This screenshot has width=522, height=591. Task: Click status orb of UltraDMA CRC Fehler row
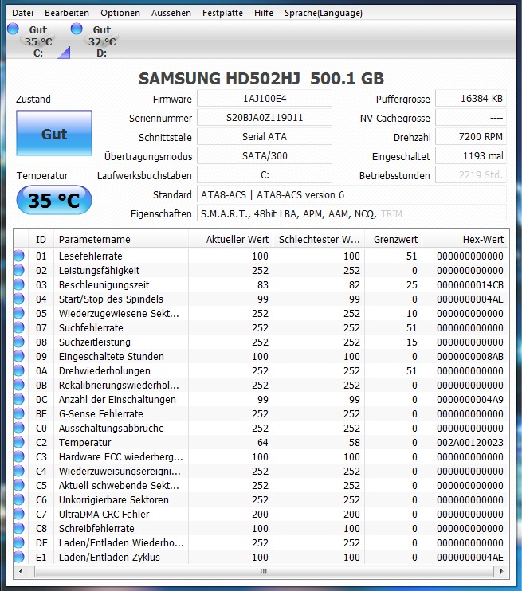click(19, 514)
